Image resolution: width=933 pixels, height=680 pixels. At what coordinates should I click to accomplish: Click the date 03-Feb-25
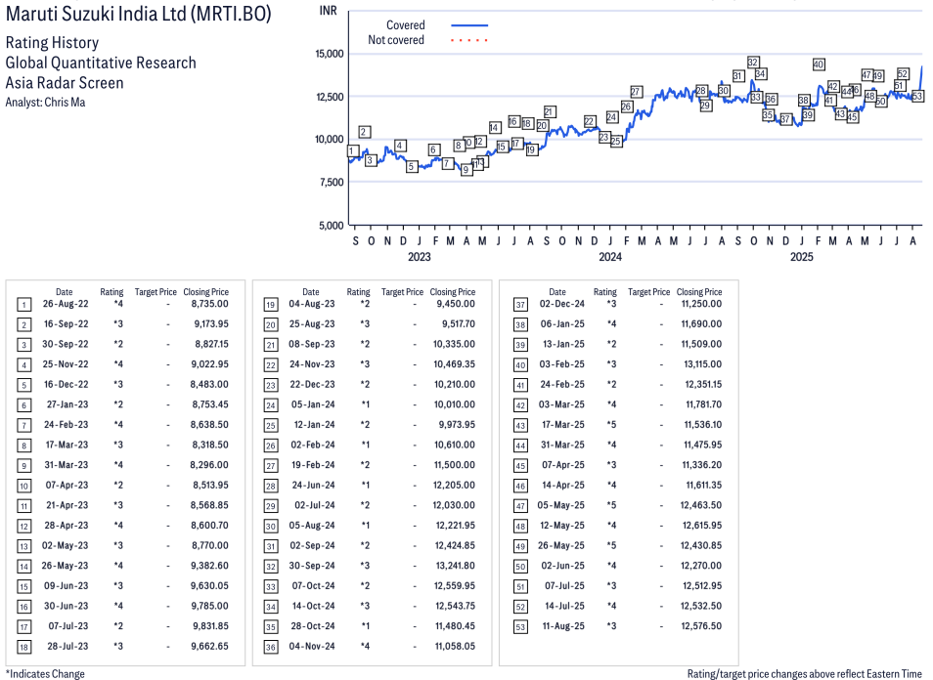[x=561, y=364]
